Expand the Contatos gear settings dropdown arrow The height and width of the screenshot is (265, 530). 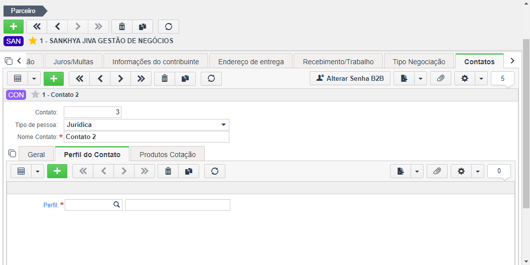[x=481, y=78]
